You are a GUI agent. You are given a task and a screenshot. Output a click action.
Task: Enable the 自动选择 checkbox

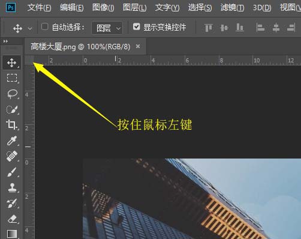[44, 26]
